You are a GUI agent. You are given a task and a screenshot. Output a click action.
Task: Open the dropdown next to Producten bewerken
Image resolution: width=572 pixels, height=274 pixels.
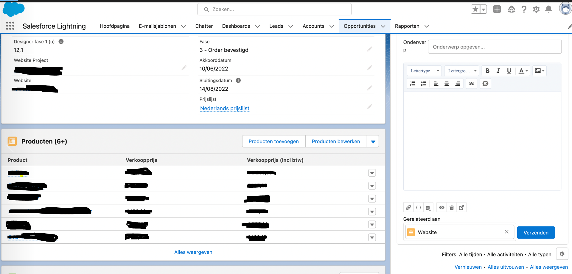[x=372, y=141]
